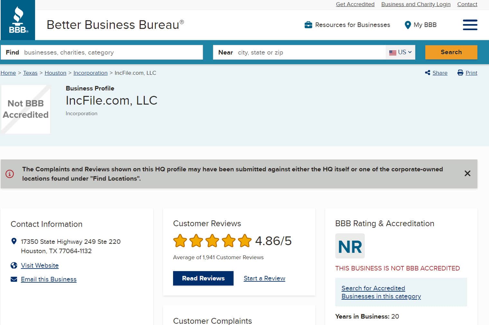Click the Print icon

(x=460, y=73)
